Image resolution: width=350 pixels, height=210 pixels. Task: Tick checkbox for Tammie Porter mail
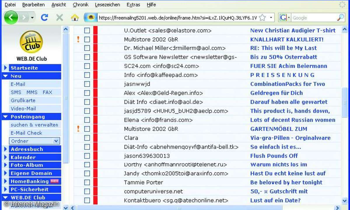click(87, 182)
